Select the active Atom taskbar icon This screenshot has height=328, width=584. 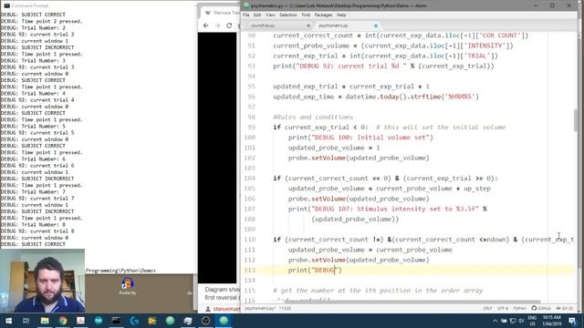pos(224,321)
